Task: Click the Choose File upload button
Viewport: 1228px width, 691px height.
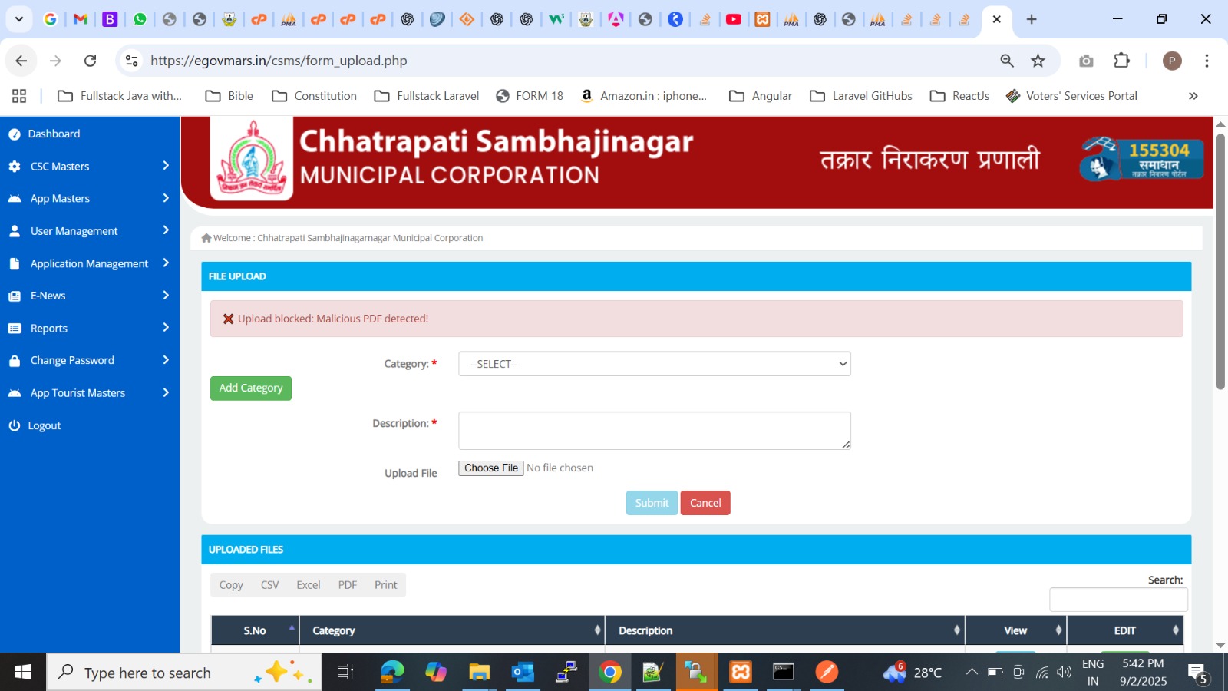Action: tap(490, 468)
